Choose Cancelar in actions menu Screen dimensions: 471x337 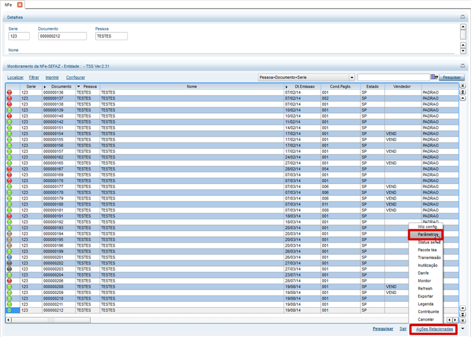point(425,319)
